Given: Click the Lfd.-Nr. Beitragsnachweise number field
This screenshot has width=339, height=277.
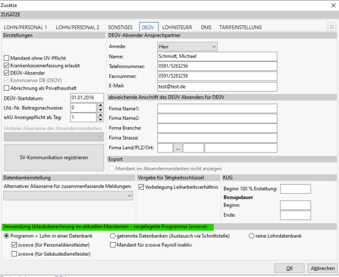Looking at the screenshot, I should (83, 108).
